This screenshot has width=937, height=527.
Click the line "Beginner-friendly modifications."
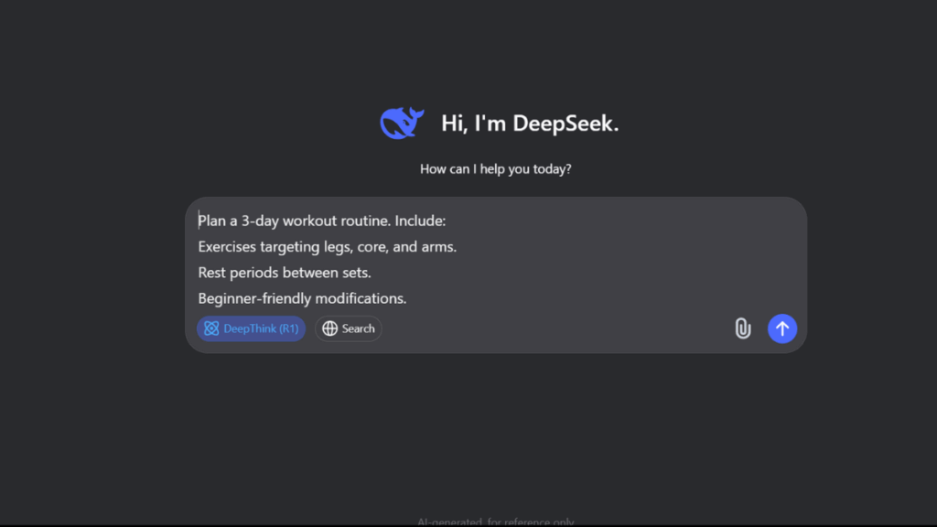click(302, 298)
